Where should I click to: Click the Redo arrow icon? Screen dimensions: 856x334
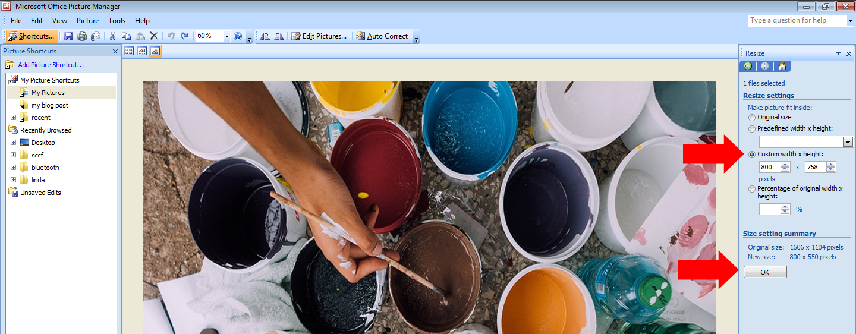[x=184, y=36]
